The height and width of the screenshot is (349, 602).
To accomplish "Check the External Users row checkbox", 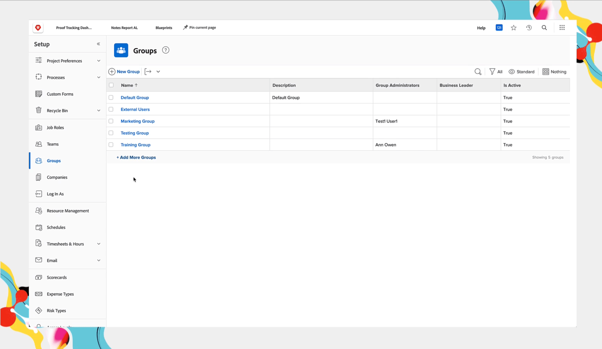I will (111, 109).
